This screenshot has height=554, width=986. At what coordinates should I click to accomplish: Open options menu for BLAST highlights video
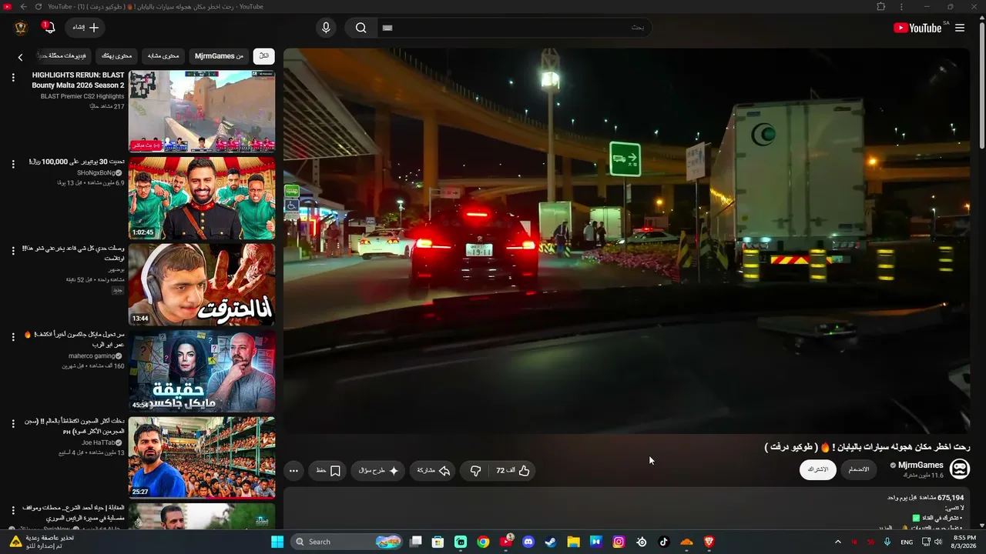pyautogui.click(x=13, y=78)
